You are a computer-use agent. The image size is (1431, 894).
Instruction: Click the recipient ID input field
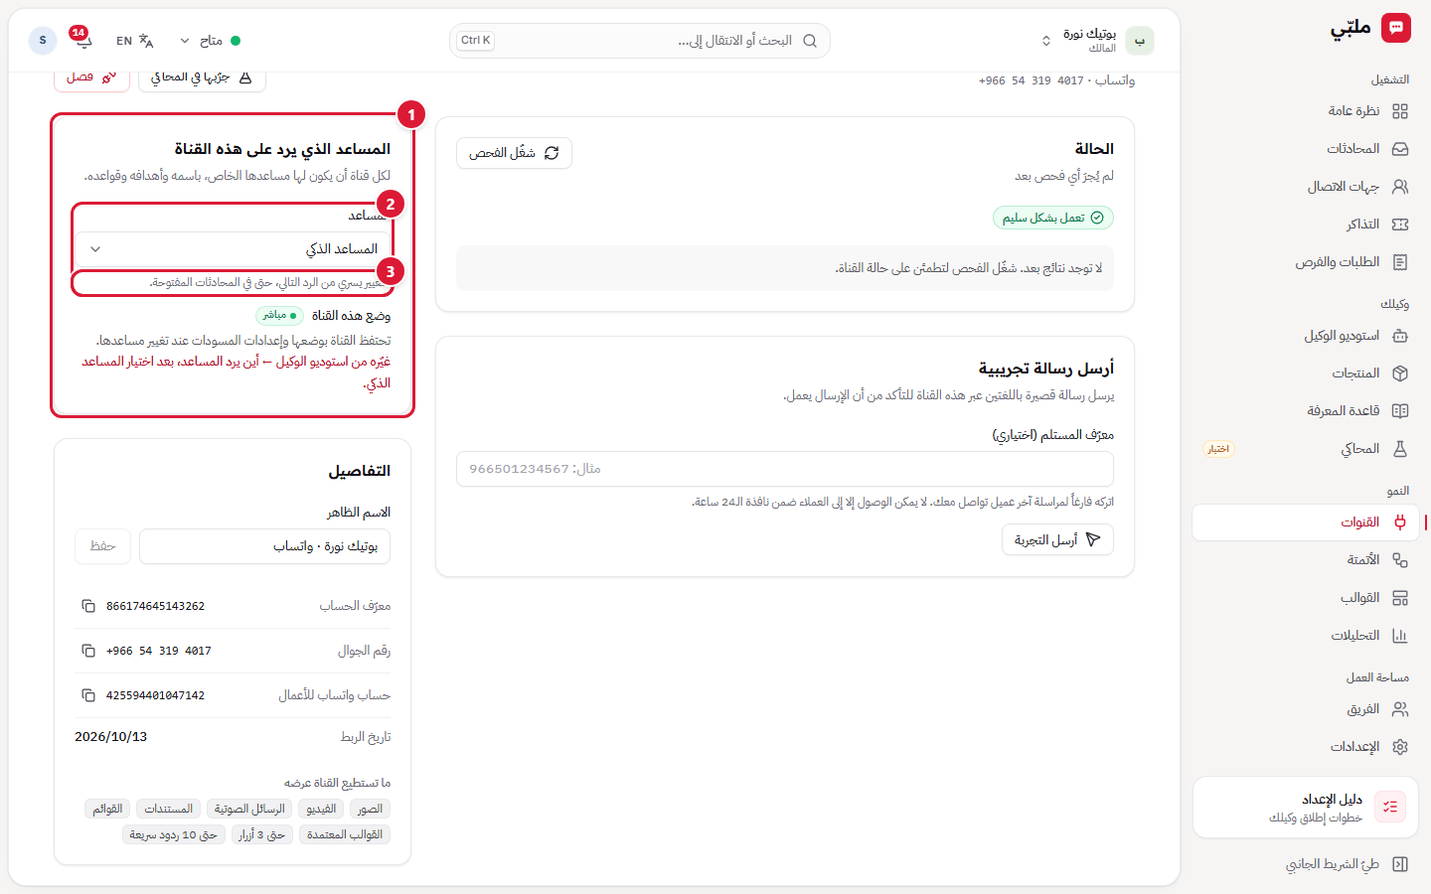(x=785, y=469)
